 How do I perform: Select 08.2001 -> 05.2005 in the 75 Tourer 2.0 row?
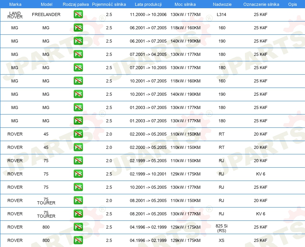point(148,200)
